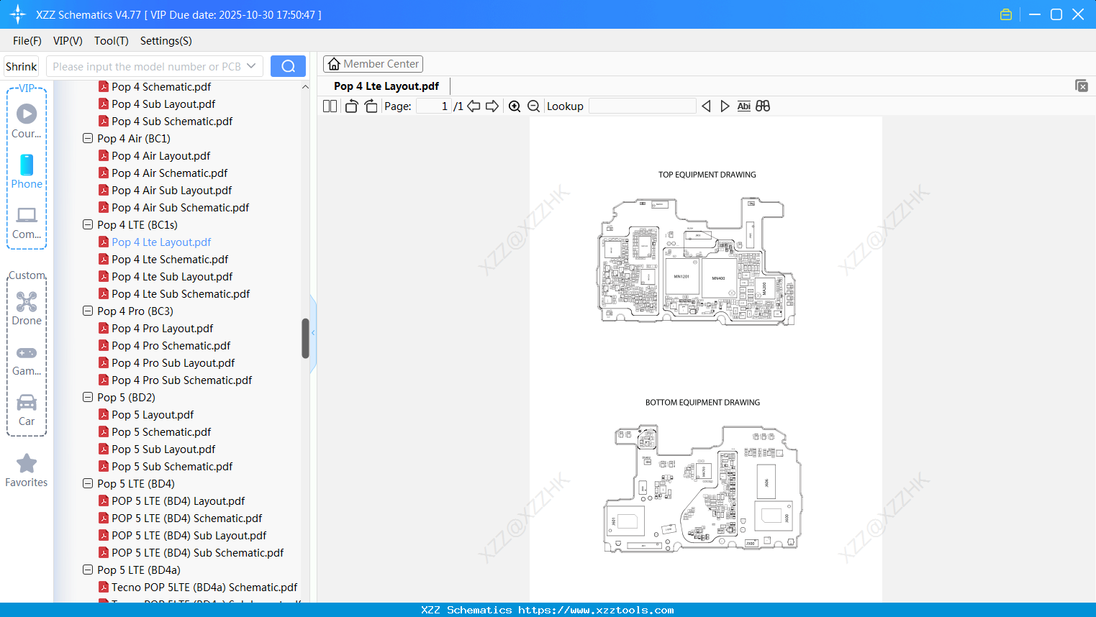The image size is (1096, 617).
Task: Zoom out of the PDF view
Action: coord(533,106)
